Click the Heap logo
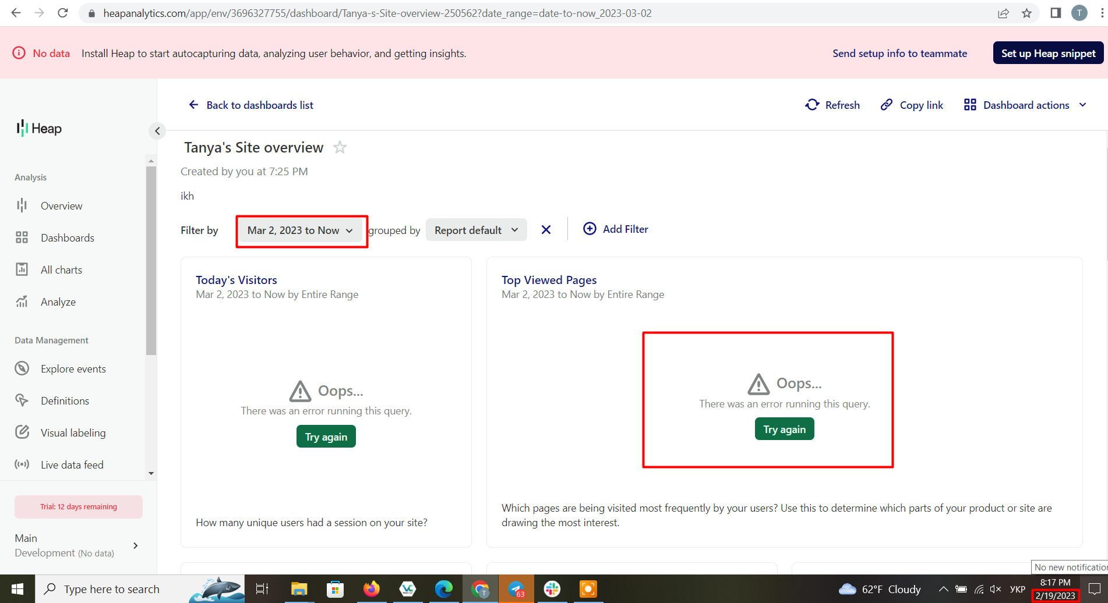This screenshot has height=603, width=1108. tap(39, 129)
